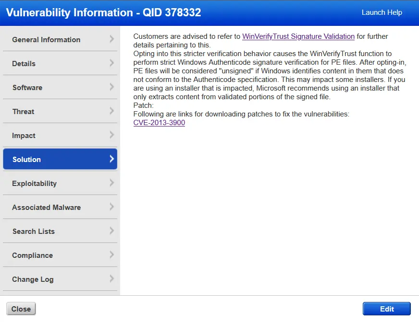Click the 'Patch:' text line

coord(144,105)
